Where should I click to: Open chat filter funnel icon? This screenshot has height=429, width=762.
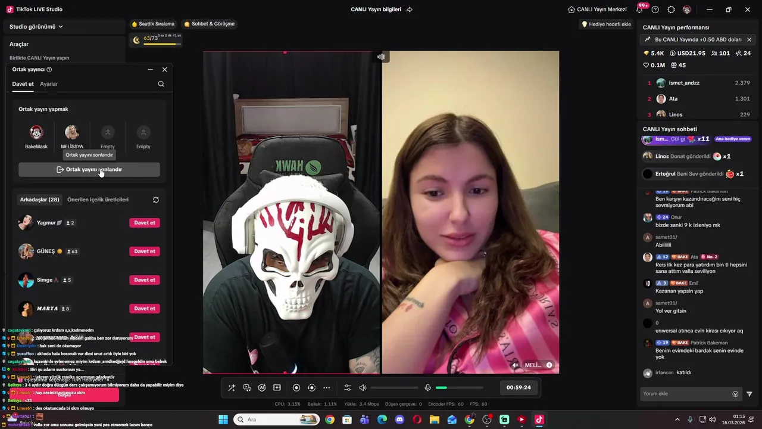click(x=749, y=394)
